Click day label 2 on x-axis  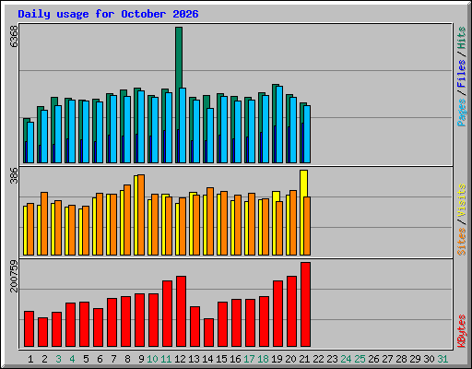pos(44,359)
